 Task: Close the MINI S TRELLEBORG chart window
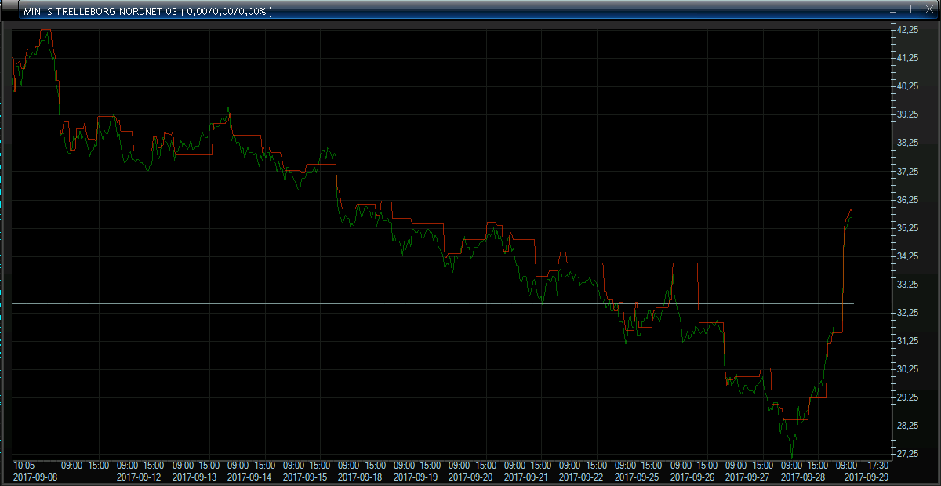tap(928, 10)
